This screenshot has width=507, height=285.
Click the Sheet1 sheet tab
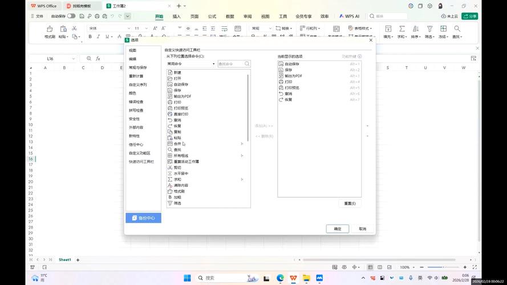64,260
